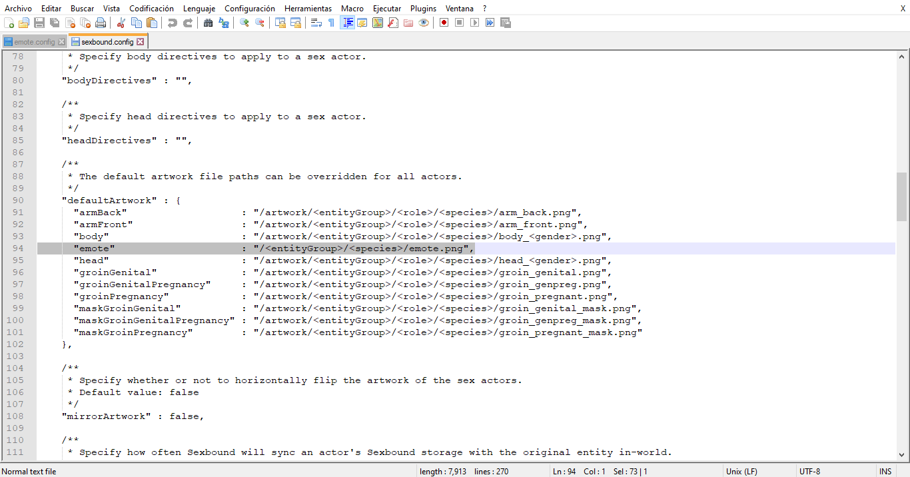Click the Unix (LF) line ending indicator
The height and width of the screenshot is (477, 910).
point(741,471)
